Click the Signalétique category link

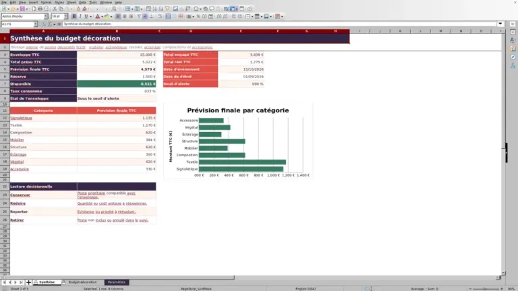click(x=21, y=118)
